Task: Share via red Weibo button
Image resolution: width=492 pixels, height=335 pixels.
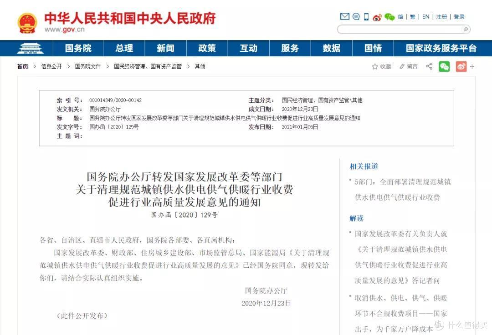Action: pyautogui.click(x=461, y=66)
